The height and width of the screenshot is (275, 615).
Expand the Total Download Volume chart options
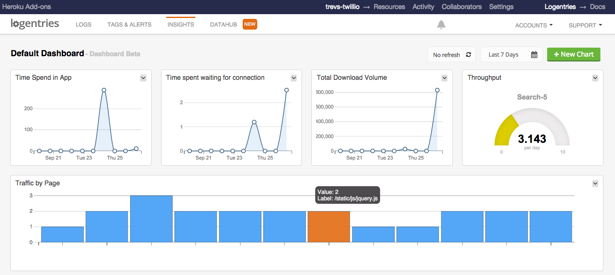[445, 78]
